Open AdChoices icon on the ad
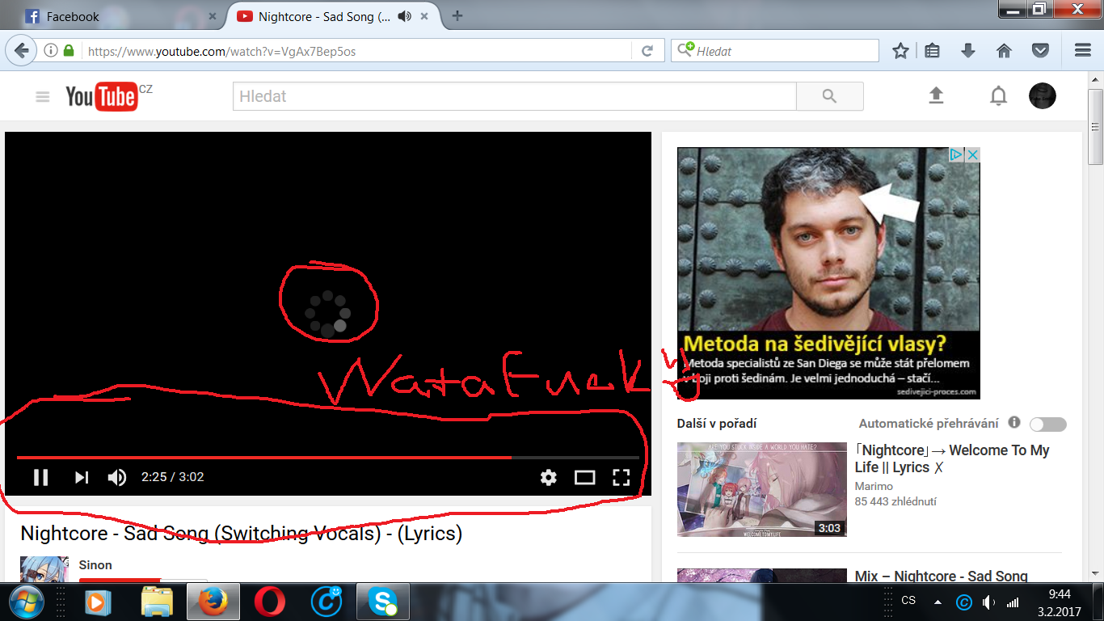 (957, 154)
